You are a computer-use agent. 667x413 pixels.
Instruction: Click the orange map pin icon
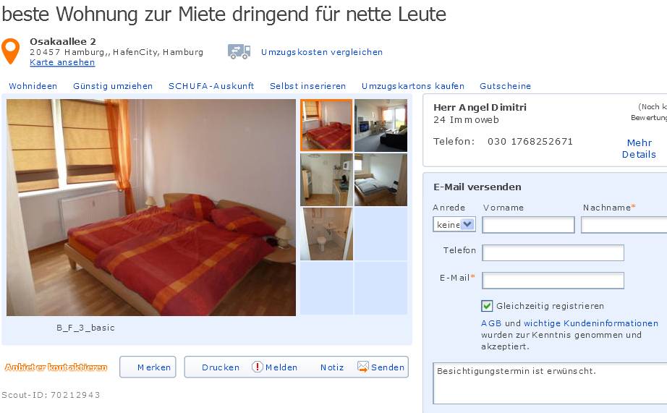pos(11,51)
